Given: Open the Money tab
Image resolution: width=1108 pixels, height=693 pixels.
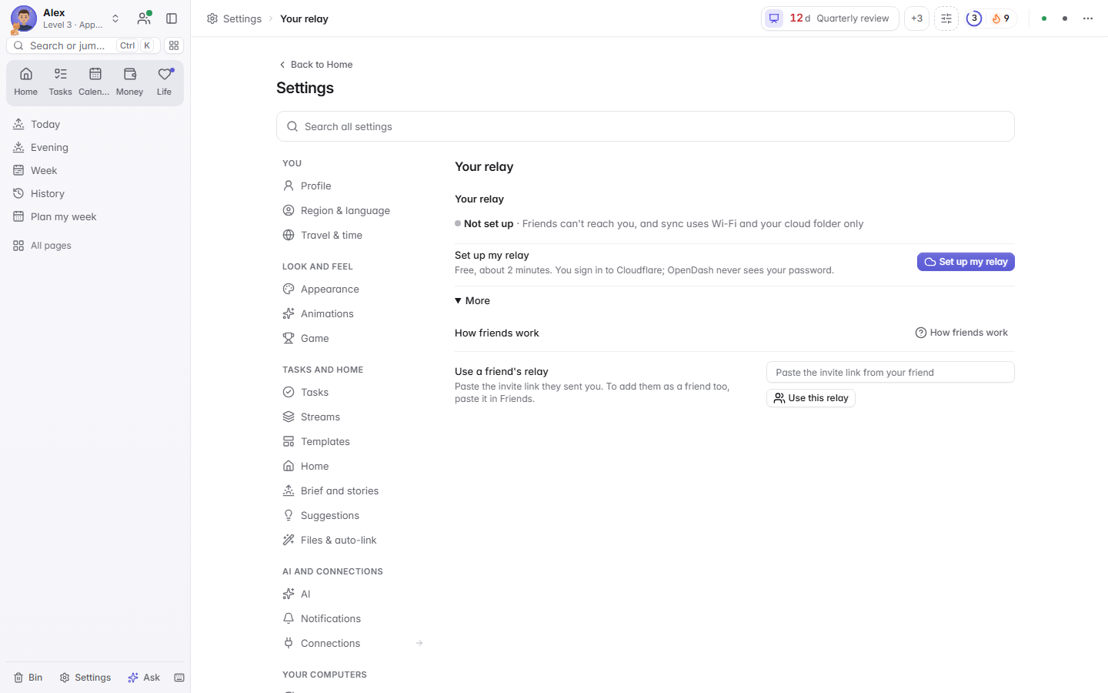Looking at the screenshot, I should coord(129,82).
